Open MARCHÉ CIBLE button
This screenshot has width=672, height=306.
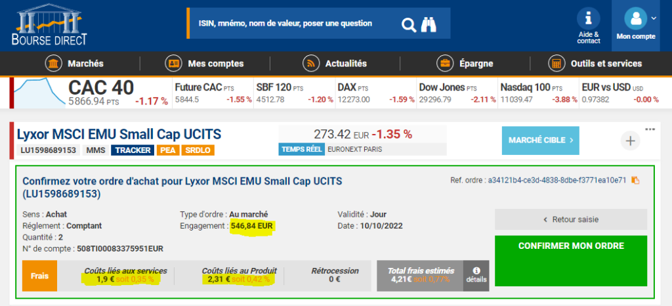(541, 140)
